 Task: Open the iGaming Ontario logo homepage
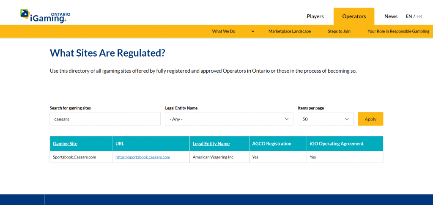point(45,16)
